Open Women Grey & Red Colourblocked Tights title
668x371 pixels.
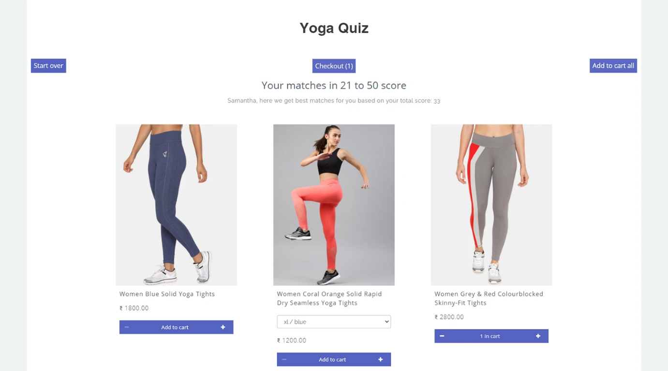(x=489, y=298)
